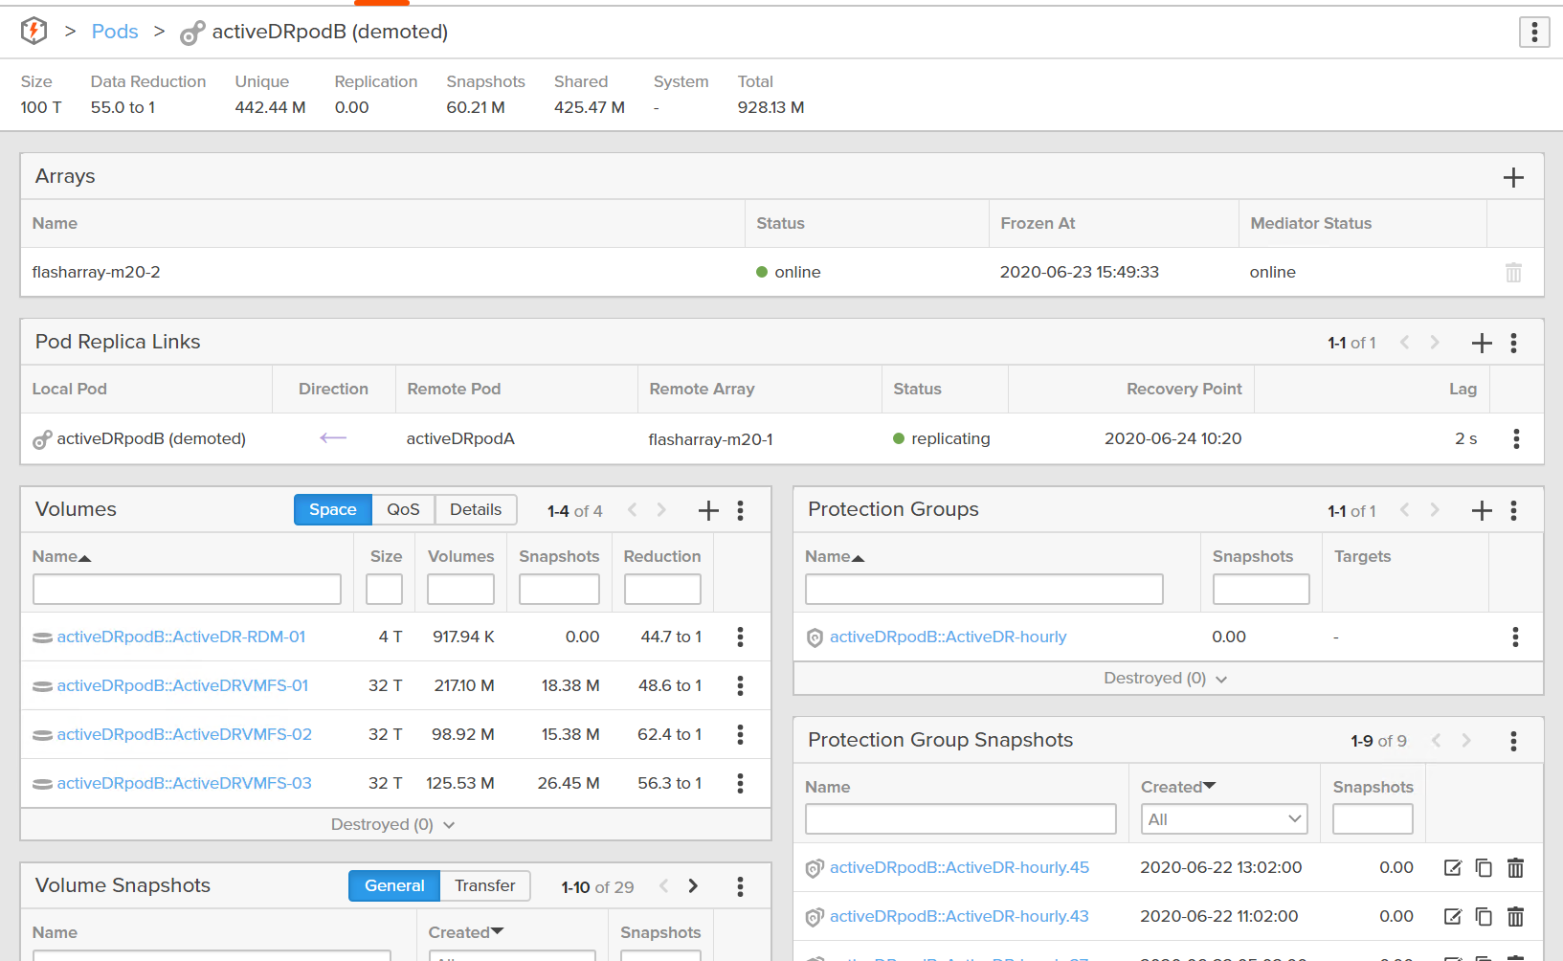The height and width of the screenshot is (961, 1563).
Task: Switch Volumes panel to Details view
Action: [476, 509]
